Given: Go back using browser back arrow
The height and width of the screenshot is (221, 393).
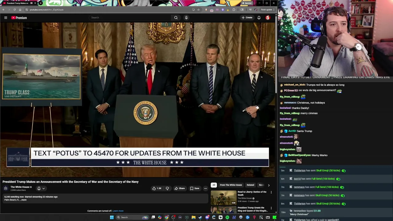Looking at the screenshot, I should [x=3, y=10].
